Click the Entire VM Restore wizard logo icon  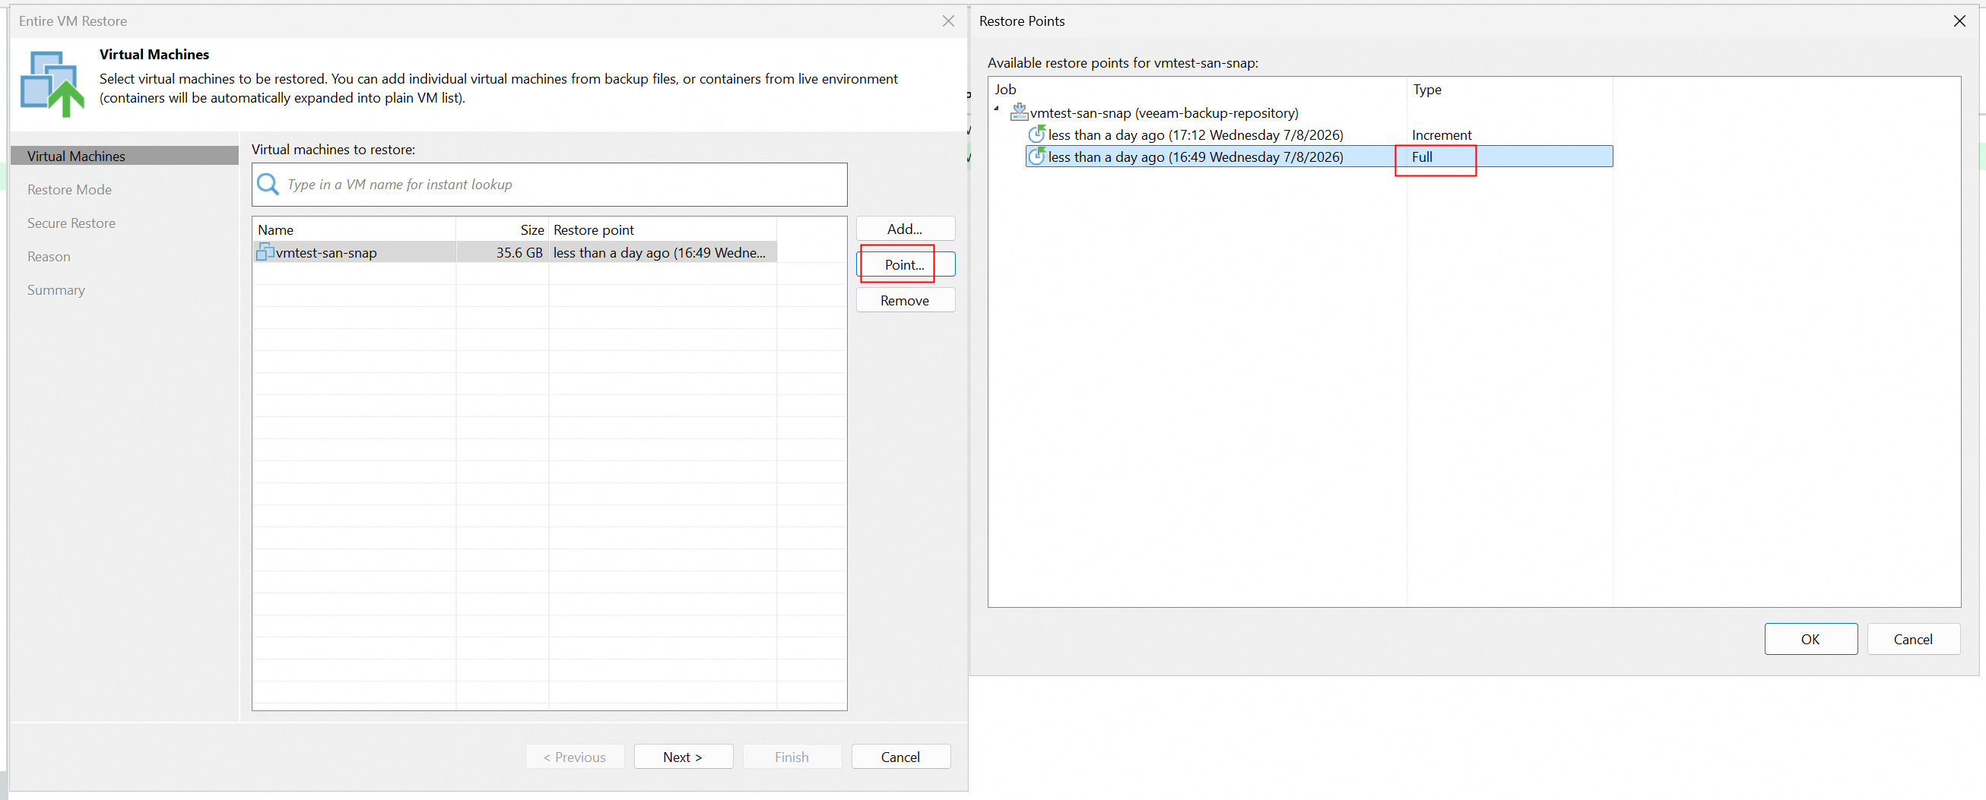[52, 84]
